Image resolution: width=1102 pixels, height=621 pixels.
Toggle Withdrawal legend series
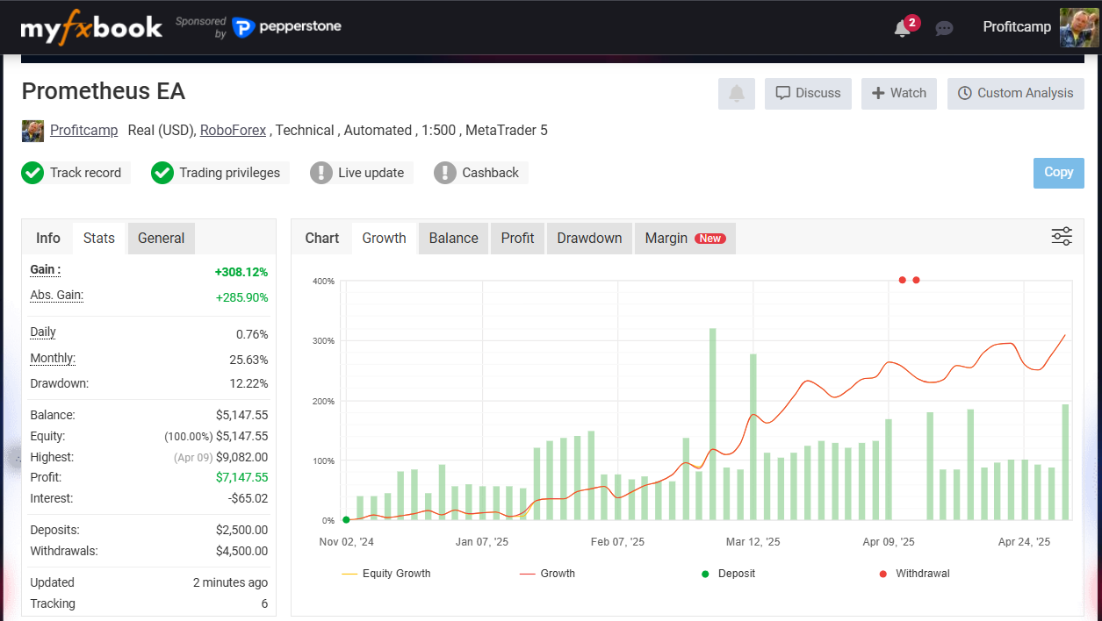(914, 574)
